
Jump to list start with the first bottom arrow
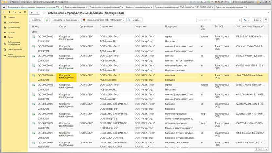click(x=257, y=149)
